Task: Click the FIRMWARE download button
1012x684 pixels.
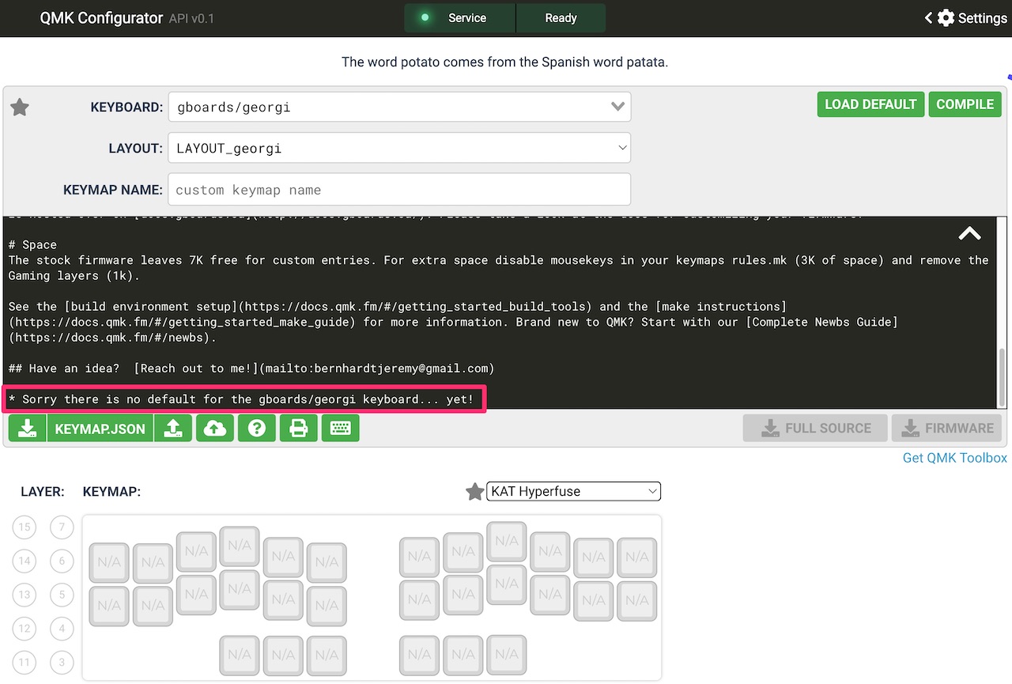Action: tap(946, 428)
